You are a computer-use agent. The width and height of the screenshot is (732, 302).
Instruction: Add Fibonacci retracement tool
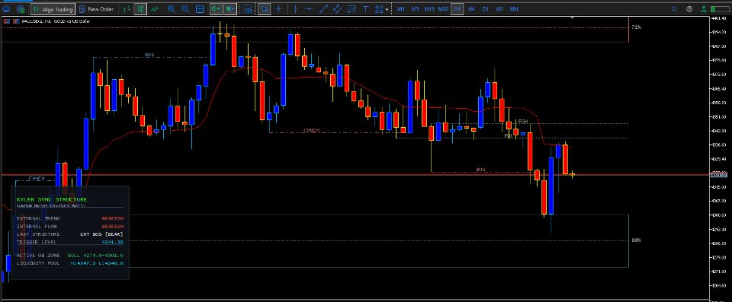[352, 9]
